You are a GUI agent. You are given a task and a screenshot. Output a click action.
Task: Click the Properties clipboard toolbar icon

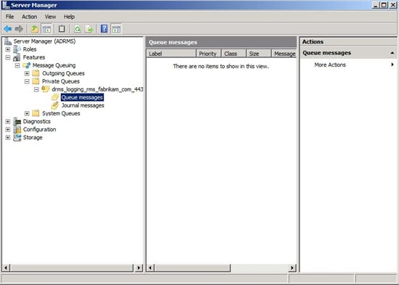[62, 29]
